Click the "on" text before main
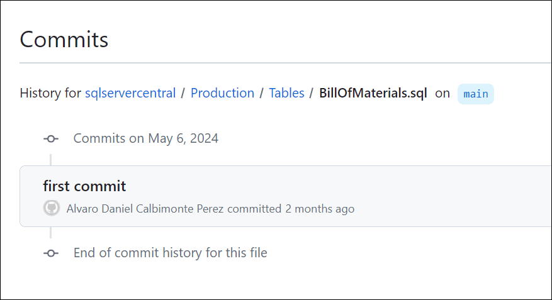 pos(442,93)
